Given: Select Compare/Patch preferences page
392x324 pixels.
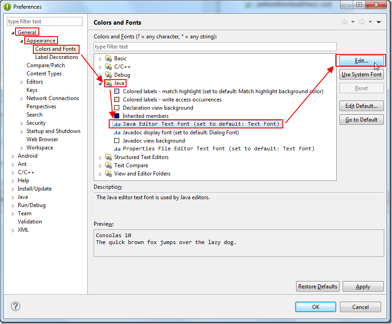Looking at the screenshot, I should tap(46, 65).
